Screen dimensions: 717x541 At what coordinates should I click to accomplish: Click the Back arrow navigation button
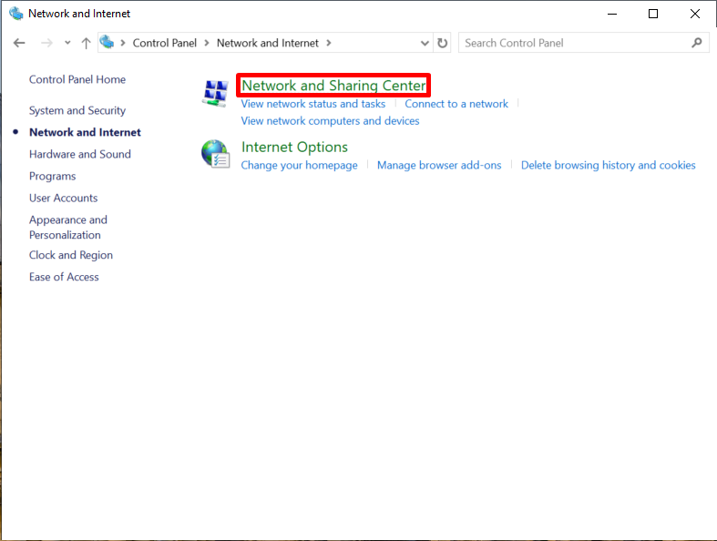(x=20, y=43)
